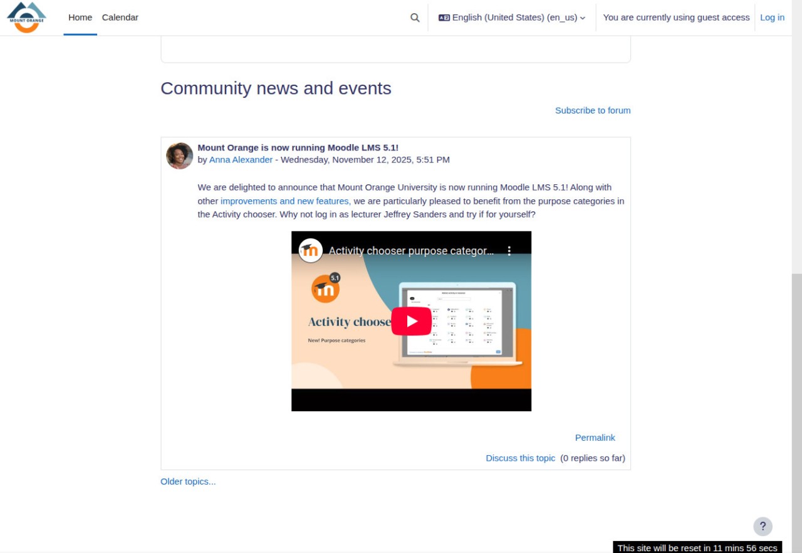Screen dimensions: 802x553
Task: Click Discuss this topic
Action: pyautogui.click(x=520, y=458)
